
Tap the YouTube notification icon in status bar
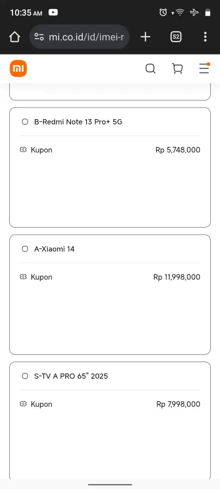53,12
